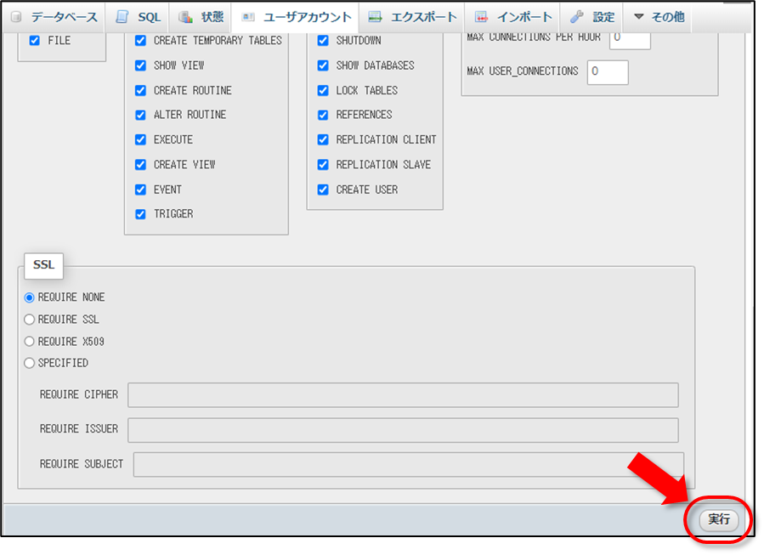Image resolution: width=764 pixels, height=555 pixels.
Task: Click the import (インポート) tab icon
Action: click(481, 17)
